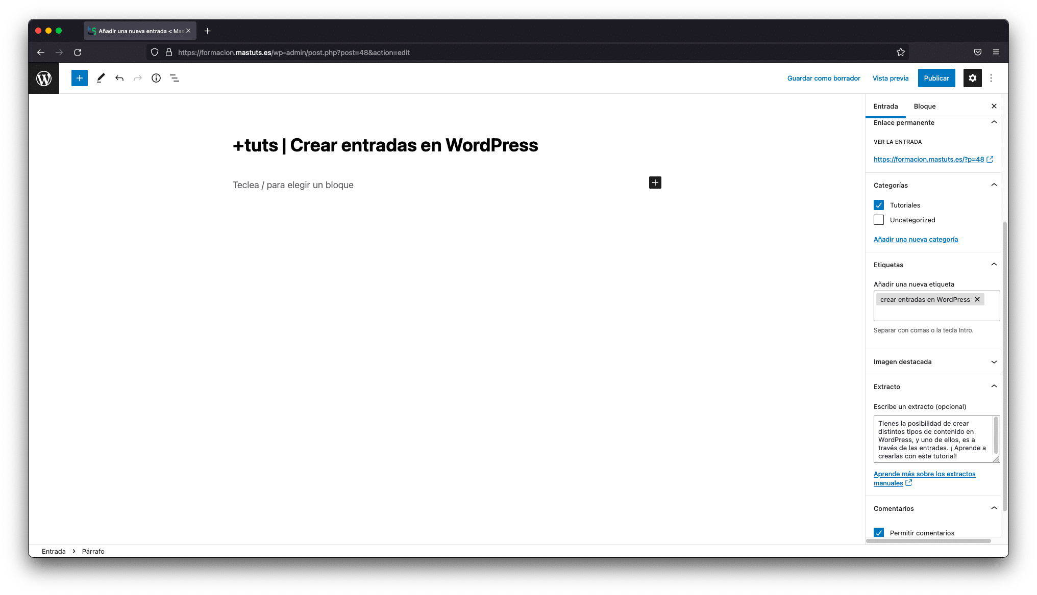Uncheck the Tutoriales category checkbox
Viewport: 1037px width, 595px height.
879,205
